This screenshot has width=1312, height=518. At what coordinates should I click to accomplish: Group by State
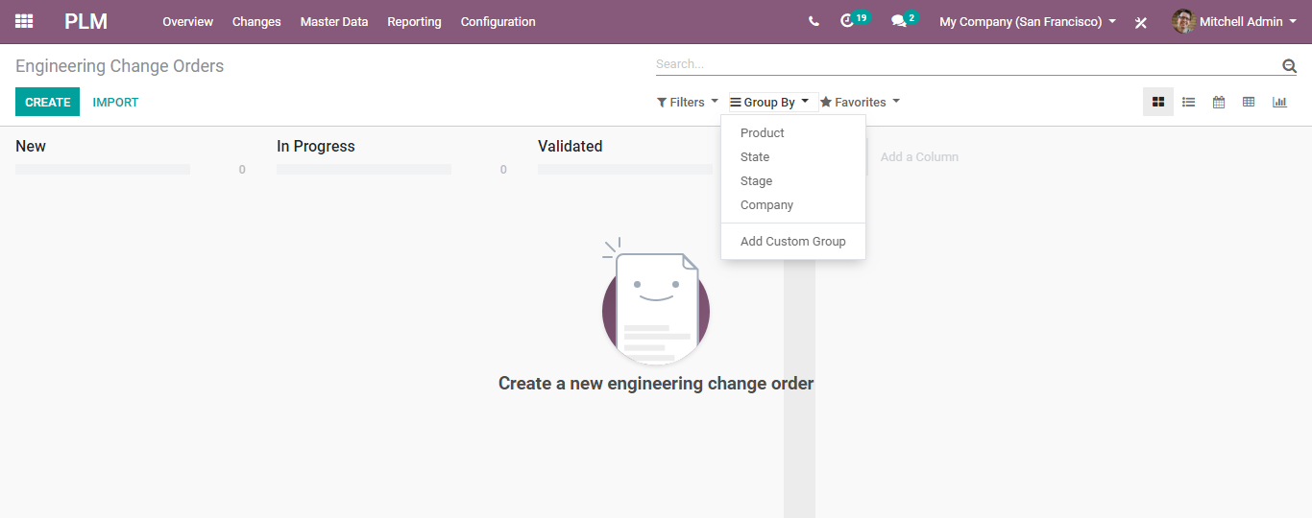(793, 157)
